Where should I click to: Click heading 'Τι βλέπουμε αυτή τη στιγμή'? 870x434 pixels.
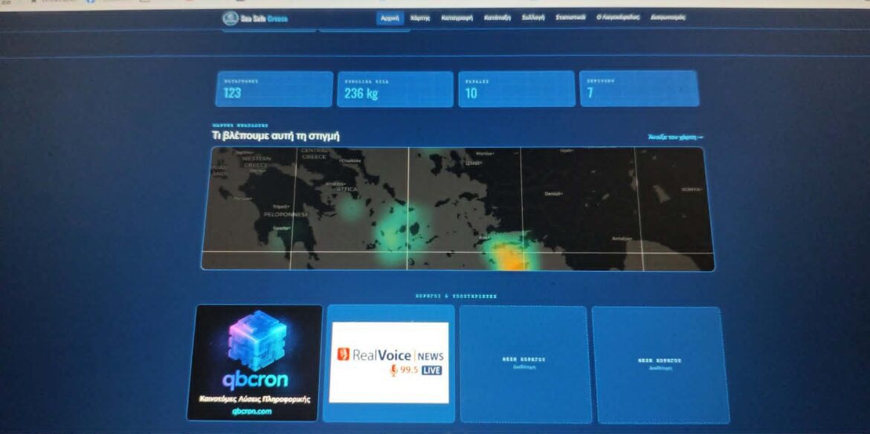276,136
